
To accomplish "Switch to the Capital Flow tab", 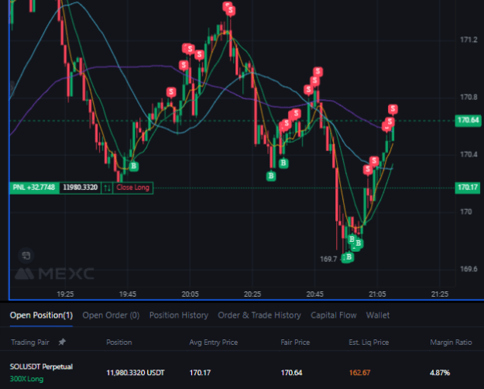I will (333, 315).
